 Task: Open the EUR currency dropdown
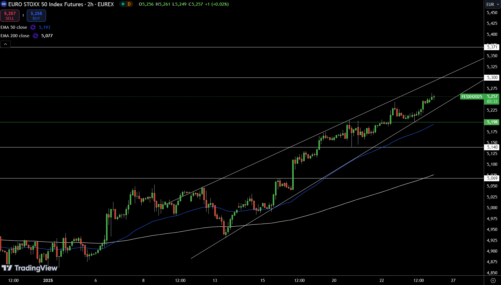coord(493,4)
